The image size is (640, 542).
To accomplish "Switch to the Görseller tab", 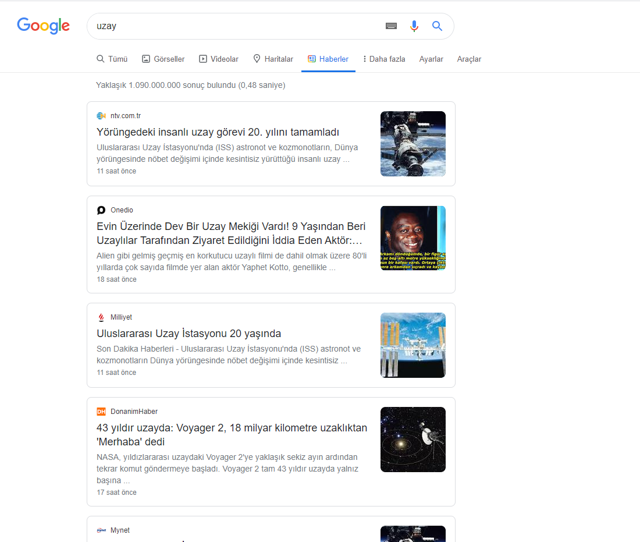I will click(x=163, y=59).
